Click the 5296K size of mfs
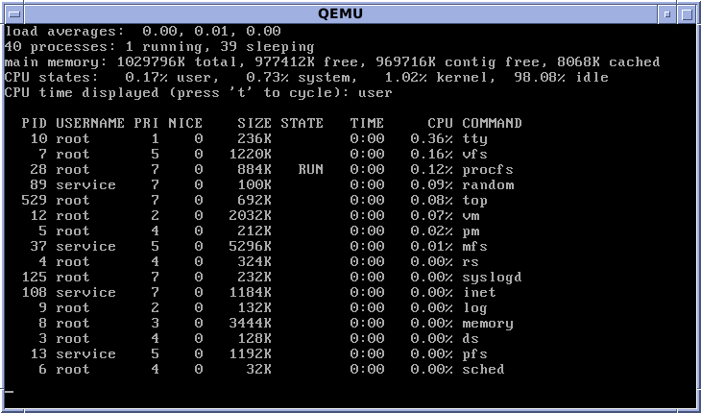Screen dimensions: 701x413 pyautogui.click(x=253, y=246)
